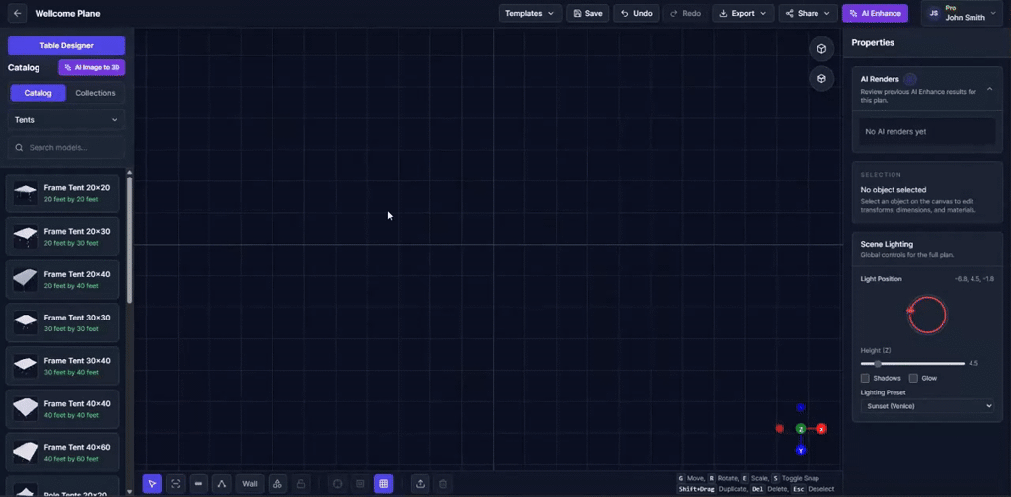Click the blue Y axis handle
This screenshot has width=1011, height=497.
pos(800,450)
